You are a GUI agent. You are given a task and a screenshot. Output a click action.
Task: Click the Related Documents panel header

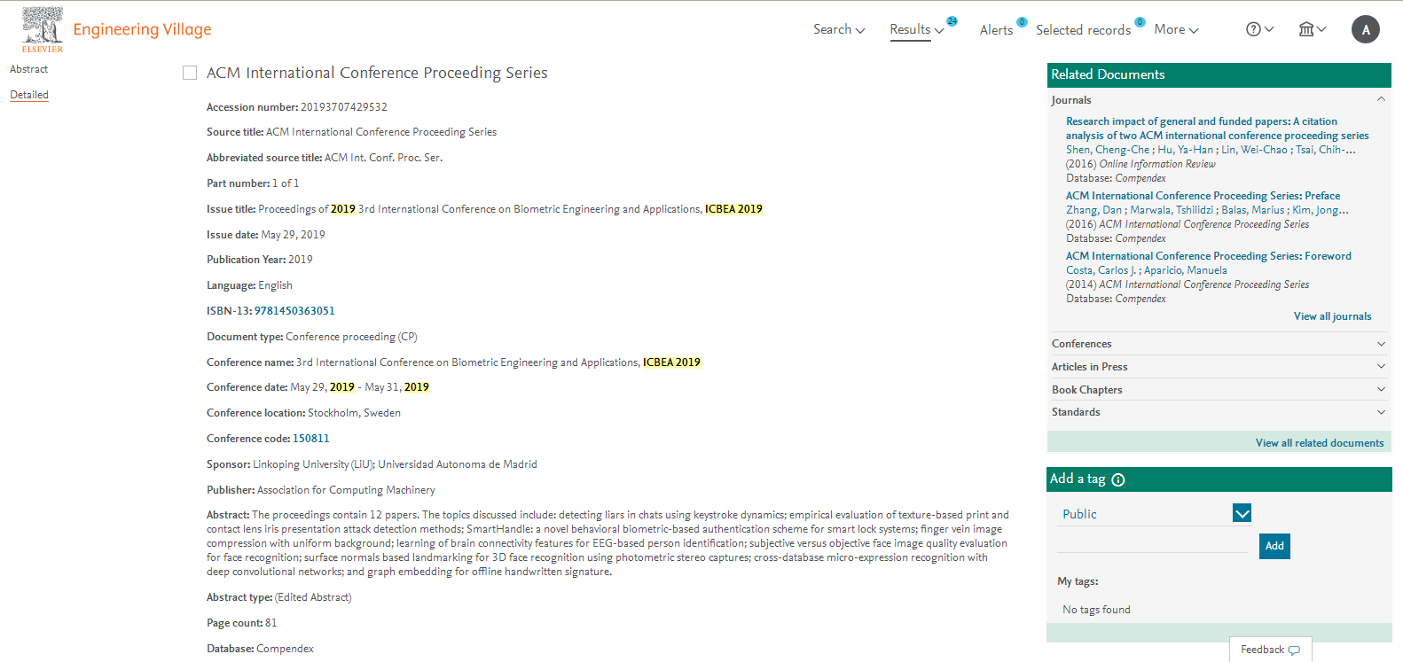pos(1219,75)
